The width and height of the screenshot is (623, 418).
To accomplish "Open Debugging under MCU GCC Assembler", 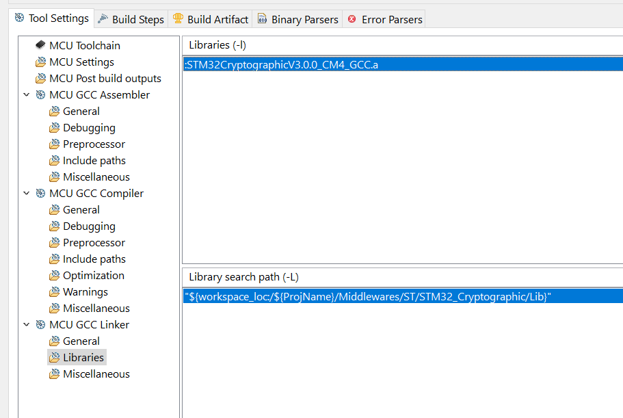I will pos(89,128).
